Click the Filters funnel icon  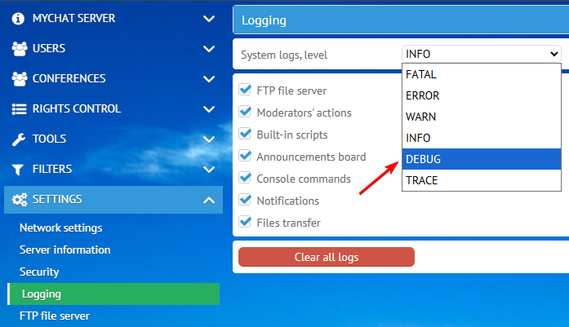pyautogui.click(x=17, y=170)
